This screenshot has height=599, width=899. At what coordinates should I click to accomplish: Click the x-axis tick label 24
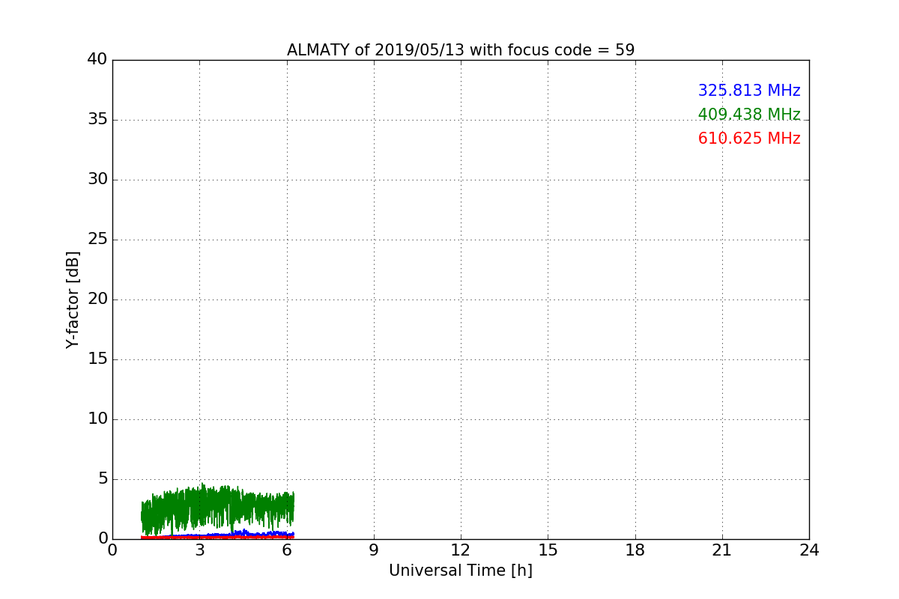coord(809,550)
